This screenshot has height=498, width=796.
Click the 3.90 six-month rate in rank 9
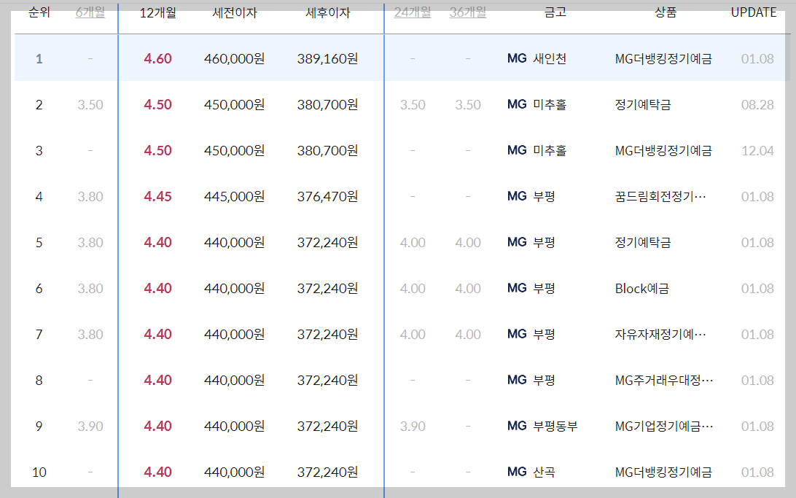(90, 427)
